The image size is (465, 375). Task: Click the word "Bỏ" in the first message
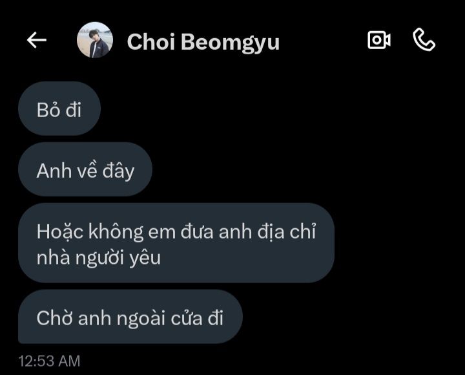[x=48, y=109]
